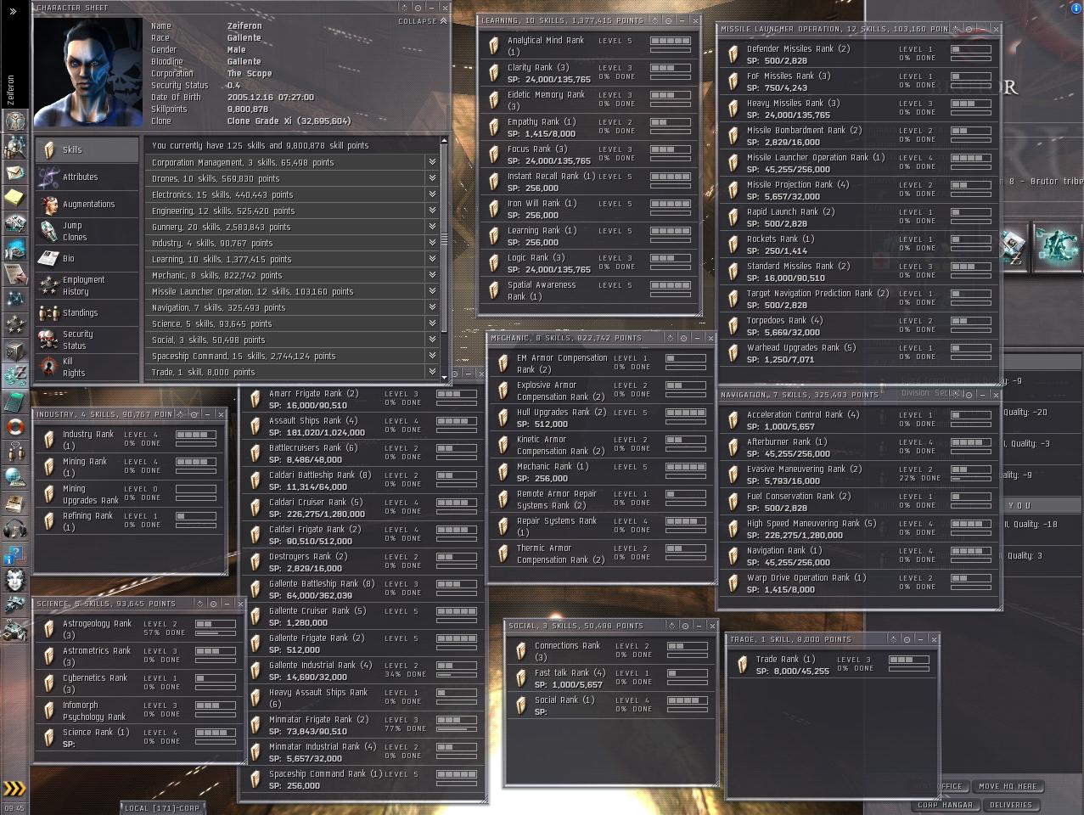1084x815 pixels.
Task: Select the Standings tab
Action: coord(87,312)
